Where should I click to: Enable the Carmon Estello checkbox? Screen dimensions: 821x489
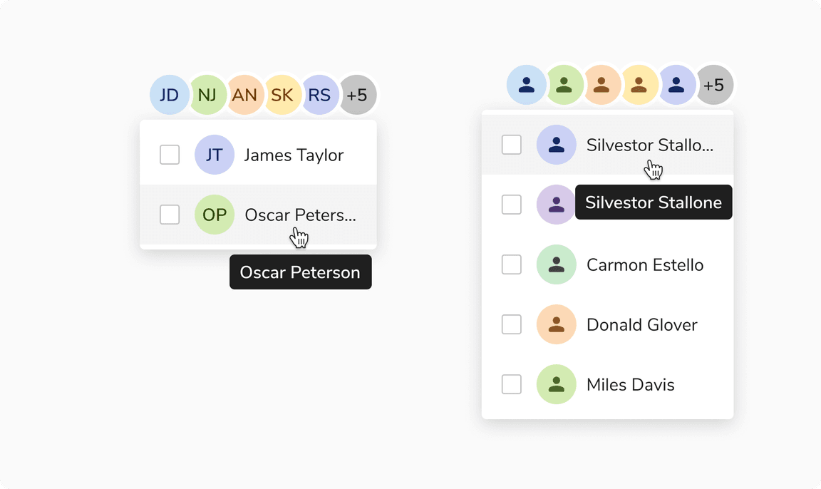pos(512,265)
